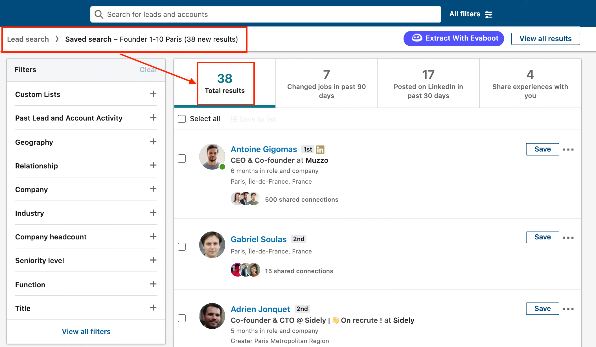Save Gabriel Soulas as lead

542,237
